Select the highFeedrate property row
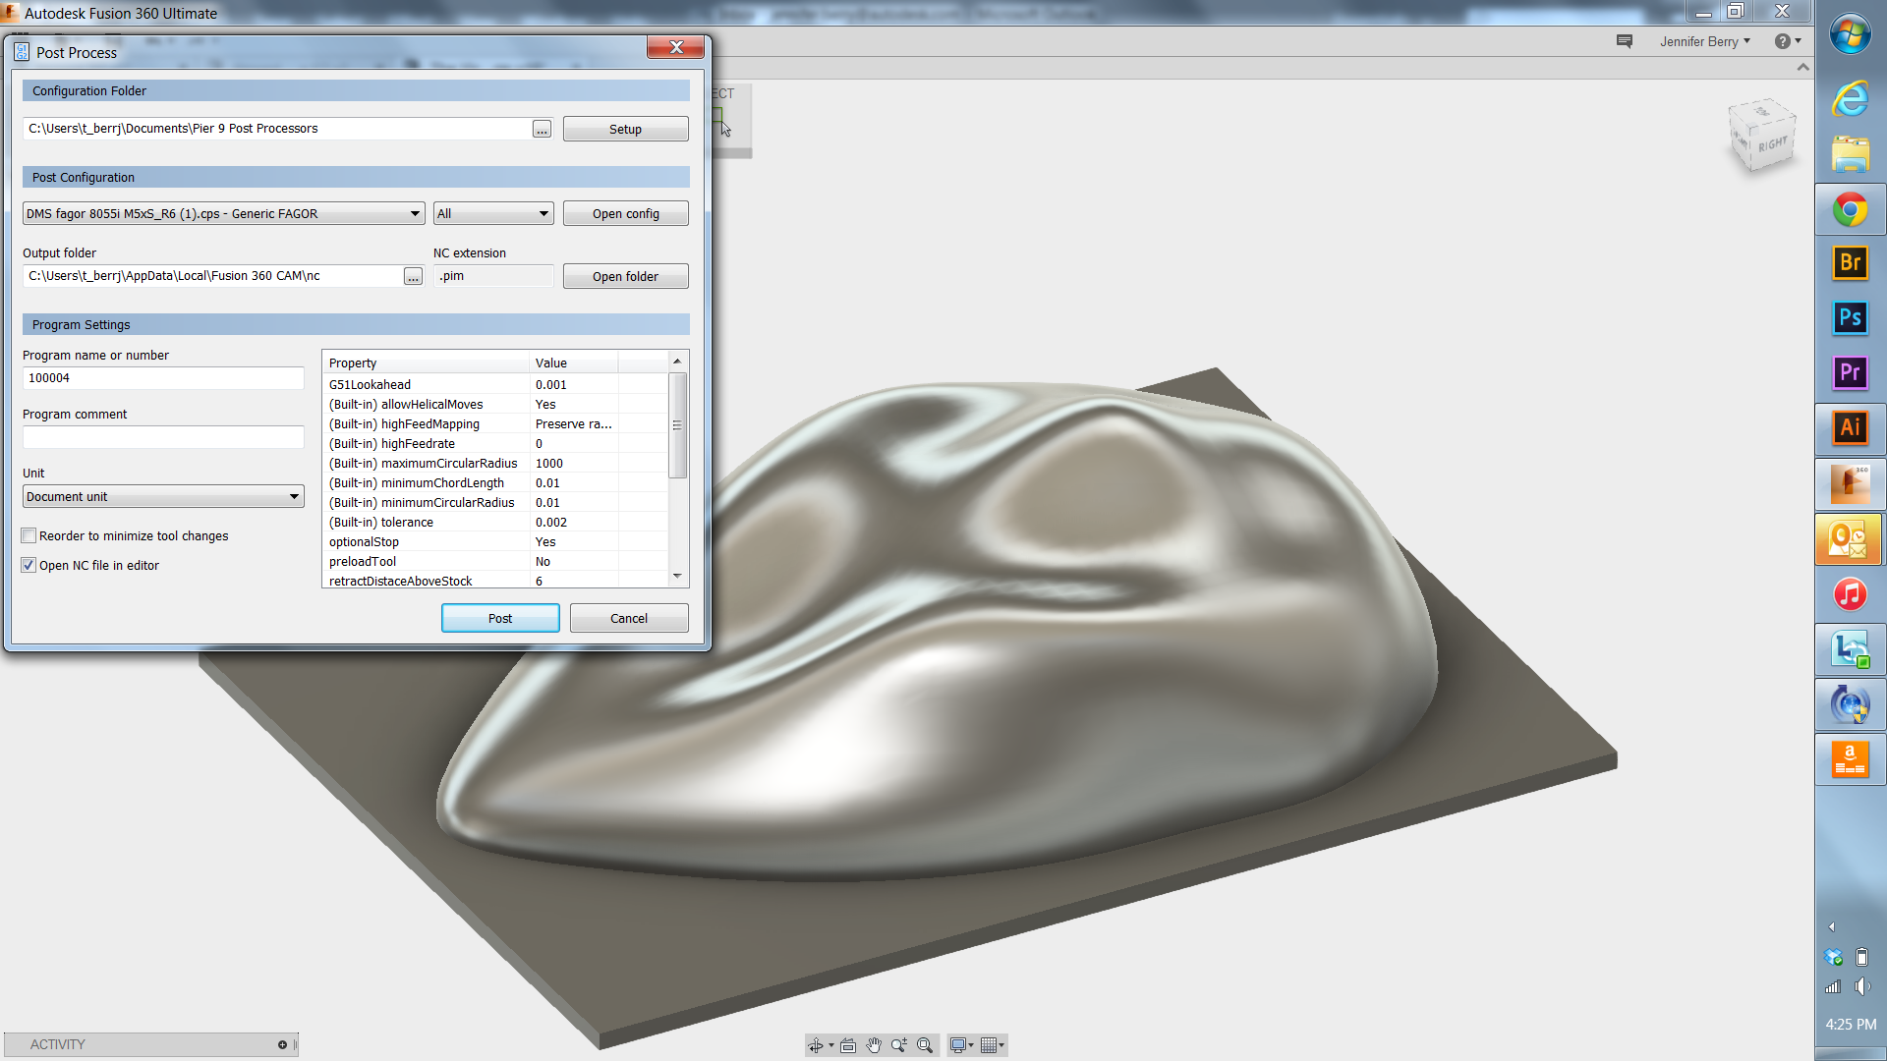 coord(495,444)
